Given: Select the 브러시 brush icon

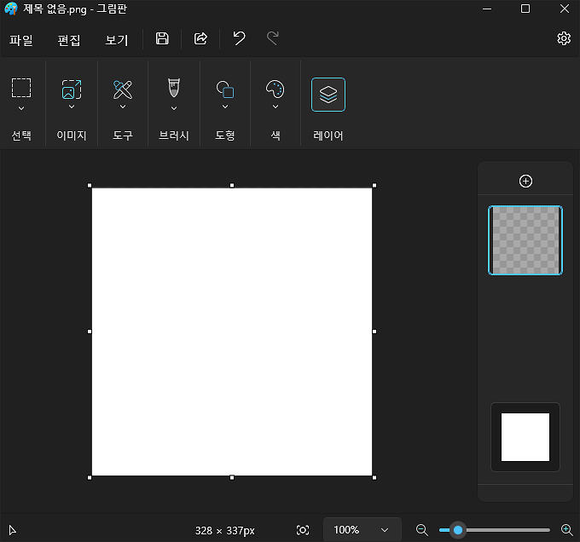Looking at the screenshot, I should tap(174, 88).
